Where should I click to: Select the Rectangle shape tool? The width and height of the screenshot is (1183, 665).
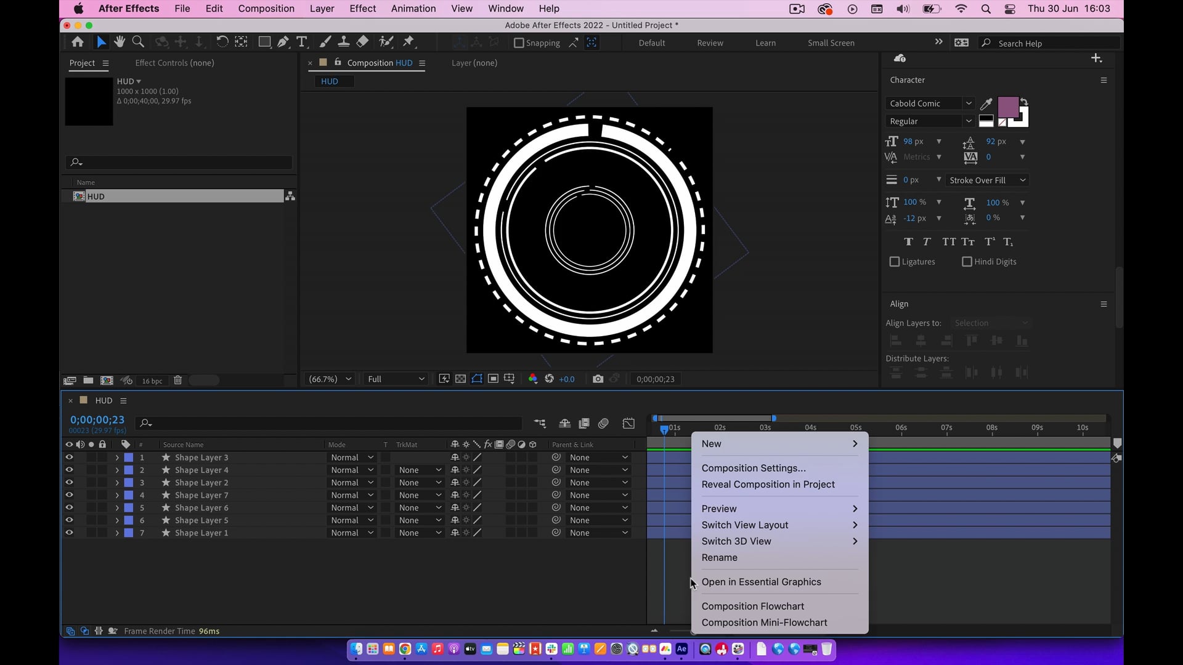[x=264, y=42]
